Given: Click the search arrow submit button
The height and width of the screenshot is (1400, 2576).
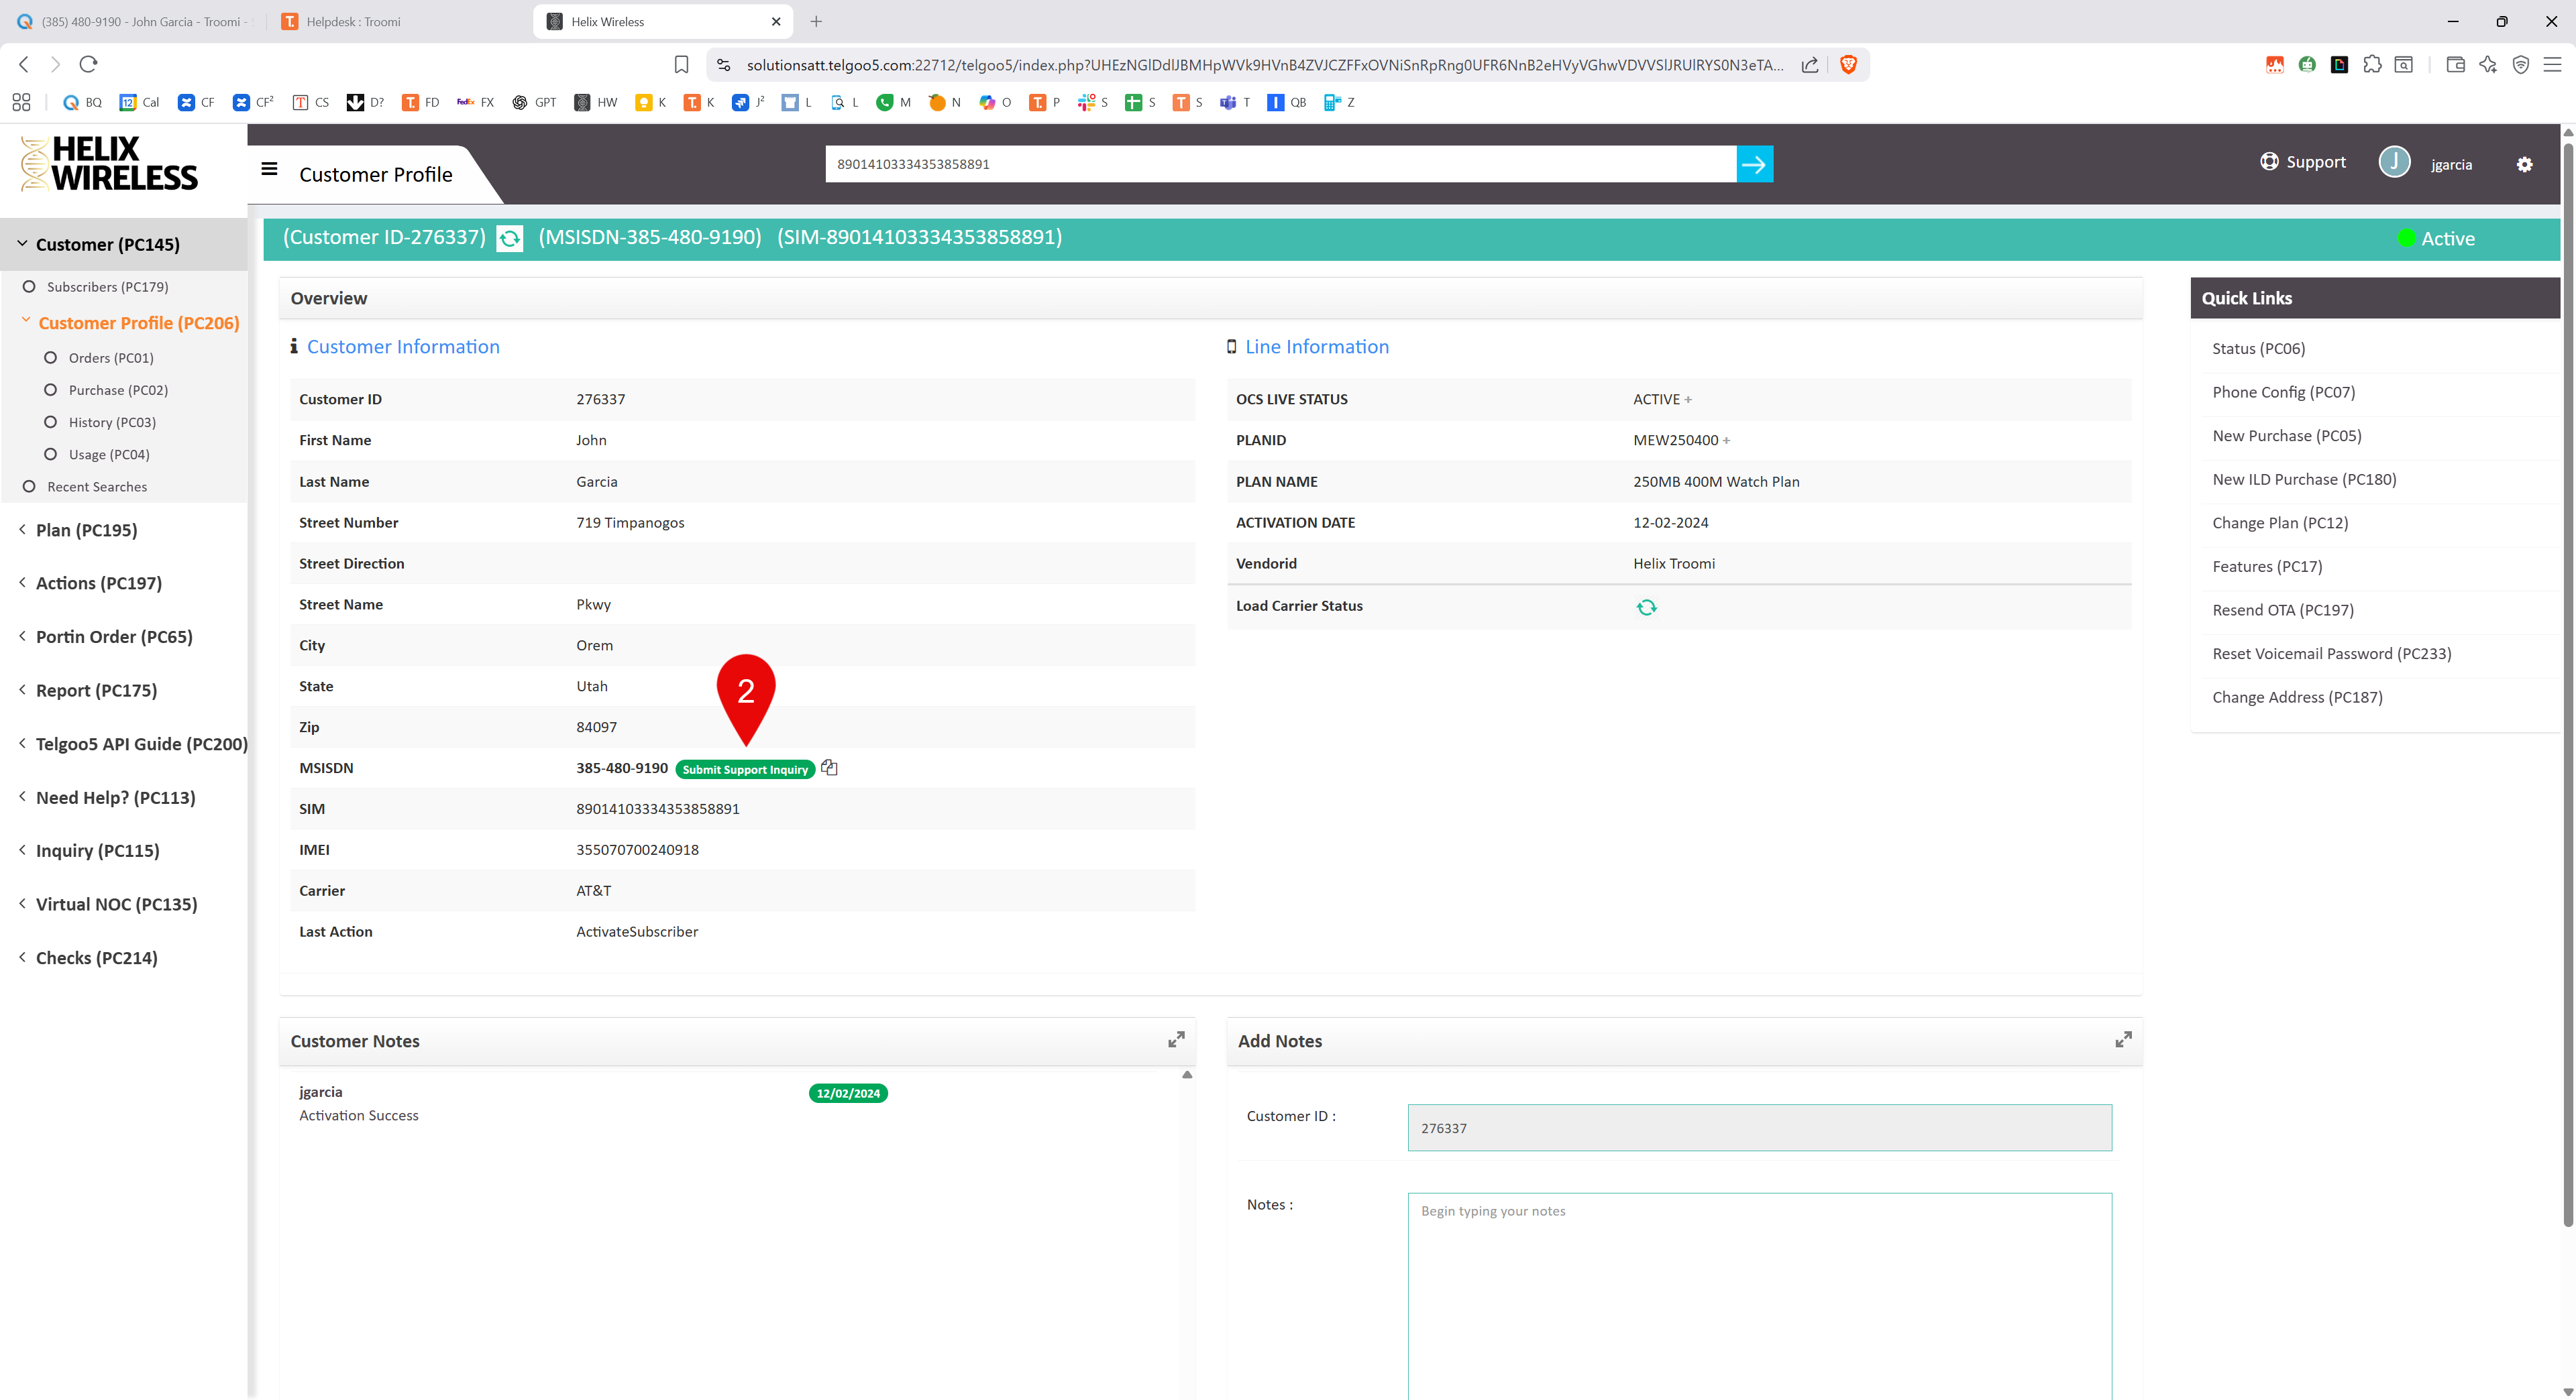Looking at the screenshot, I should 1754,164.
